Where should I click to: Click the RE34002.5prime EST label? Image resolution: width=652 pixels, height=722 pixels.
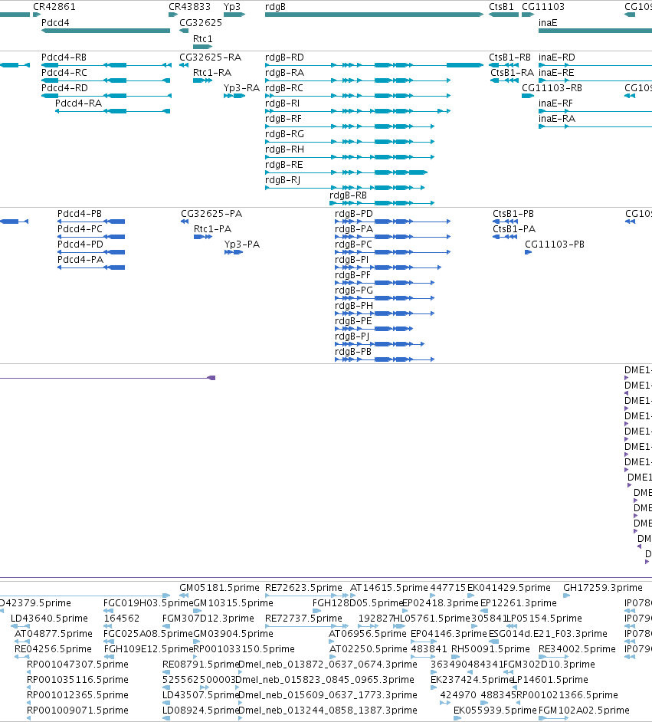[x=577, y=649]
